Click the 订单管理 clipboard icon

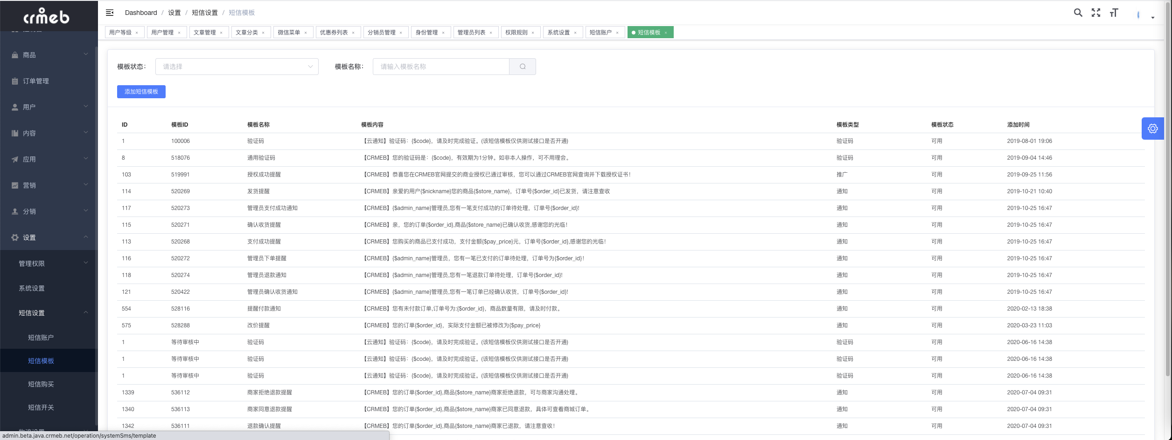click(15, 81)
